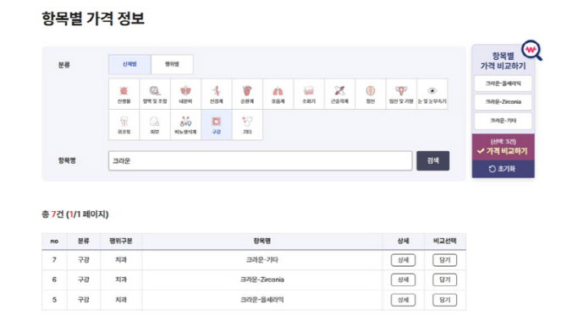The image size is (567, 320).
Task: Select the 호흡계 lungs category icon
Action: 278,95
